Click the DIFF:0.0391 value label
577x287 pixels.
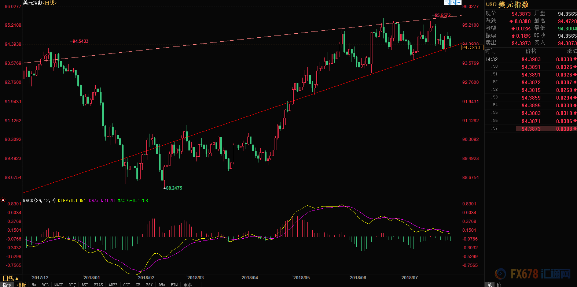pos(72,200)
